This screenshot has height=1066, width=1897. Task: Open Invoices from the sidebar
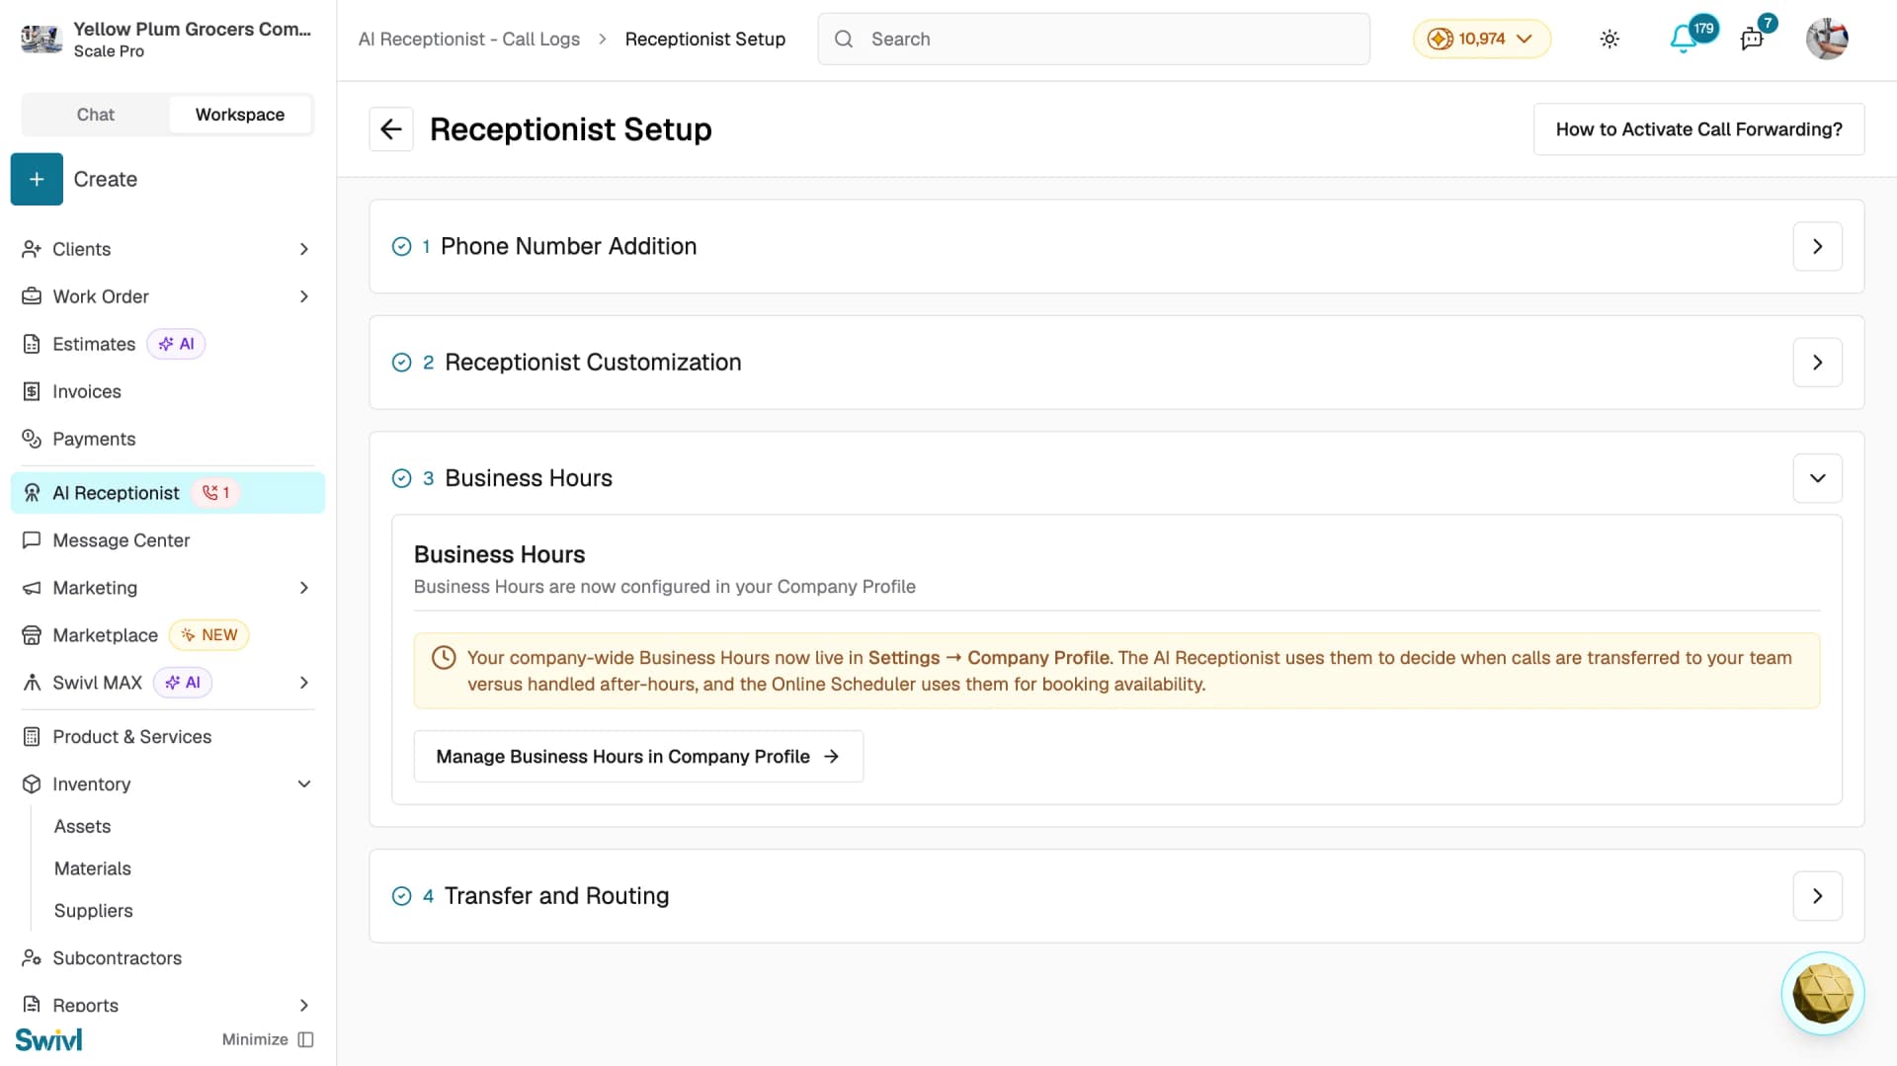pyautogui.click(x=168, y=391)
